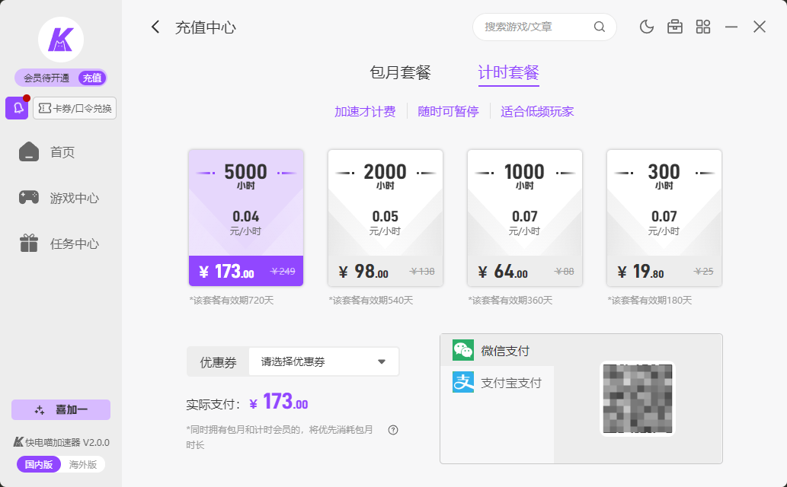Click the 会员待开通 status label

46,78
